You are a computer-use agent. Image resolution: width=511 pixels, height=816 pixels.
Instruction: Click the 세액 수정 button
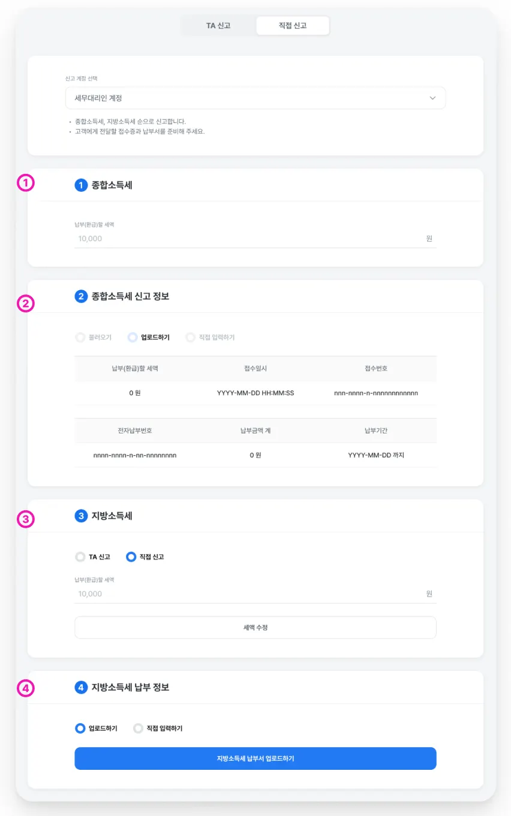tap(255, 627)
